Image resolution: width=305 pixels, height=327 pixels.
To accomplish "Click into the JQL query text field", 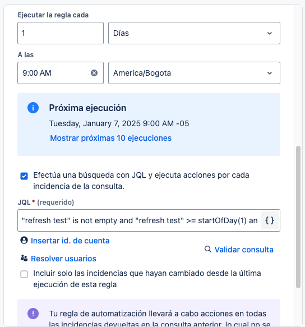I will point(139,220).
